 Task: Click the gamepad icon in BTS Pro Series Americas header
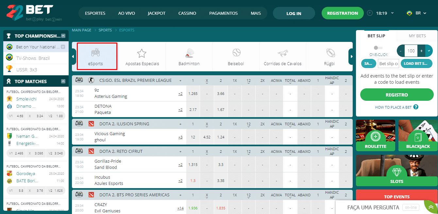tap(79, 195)
